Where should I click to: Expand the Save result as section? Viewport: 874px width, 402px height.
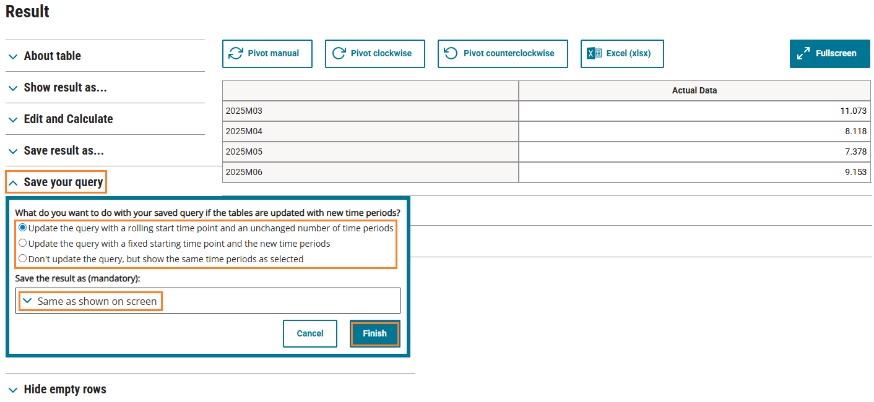pos(64,150)
